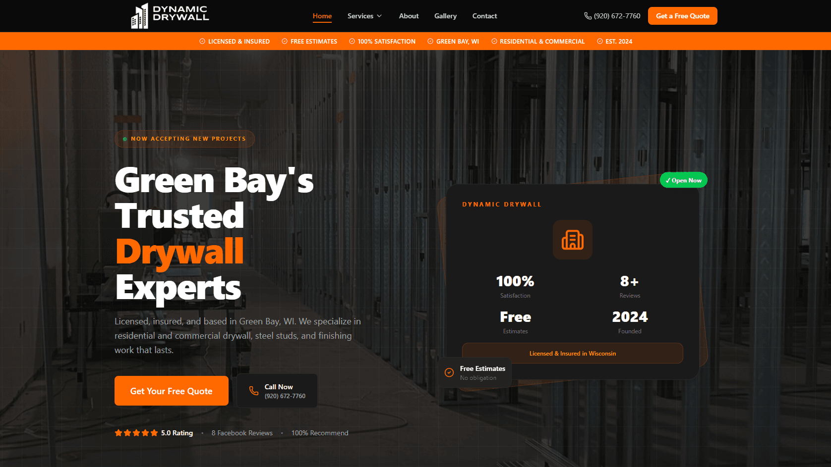Click the Dynamic Drywall logo icon
831x467 pixels.
click(x=139, y=15)
